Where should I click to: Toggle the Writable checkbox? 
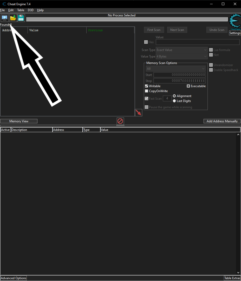click(x=147, y=86)
